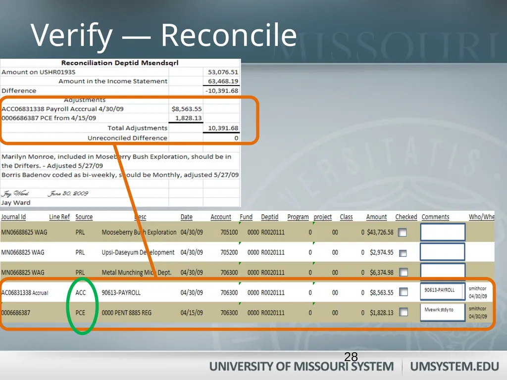Click the $6,374.98 amount
This screenshot has height=380, width=507.
(382, 273)
